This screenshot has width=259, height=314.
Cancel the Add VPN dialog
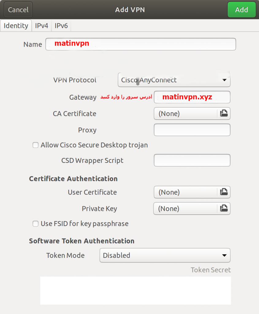coord(18,10)
